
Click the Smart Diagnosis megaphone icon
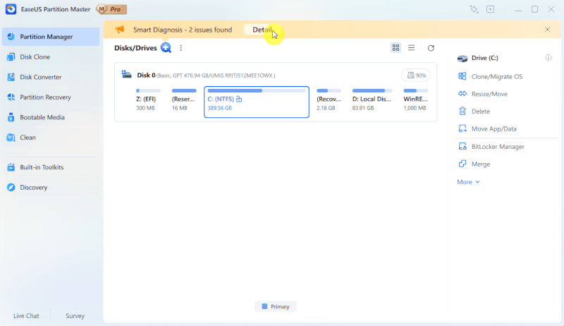(x=120, y=30)
